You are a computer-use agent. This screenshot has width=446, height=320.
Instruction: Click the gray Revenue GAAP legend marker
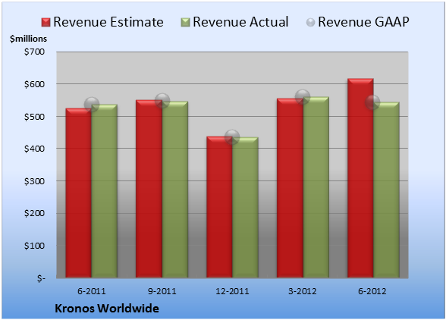point(311,23)
